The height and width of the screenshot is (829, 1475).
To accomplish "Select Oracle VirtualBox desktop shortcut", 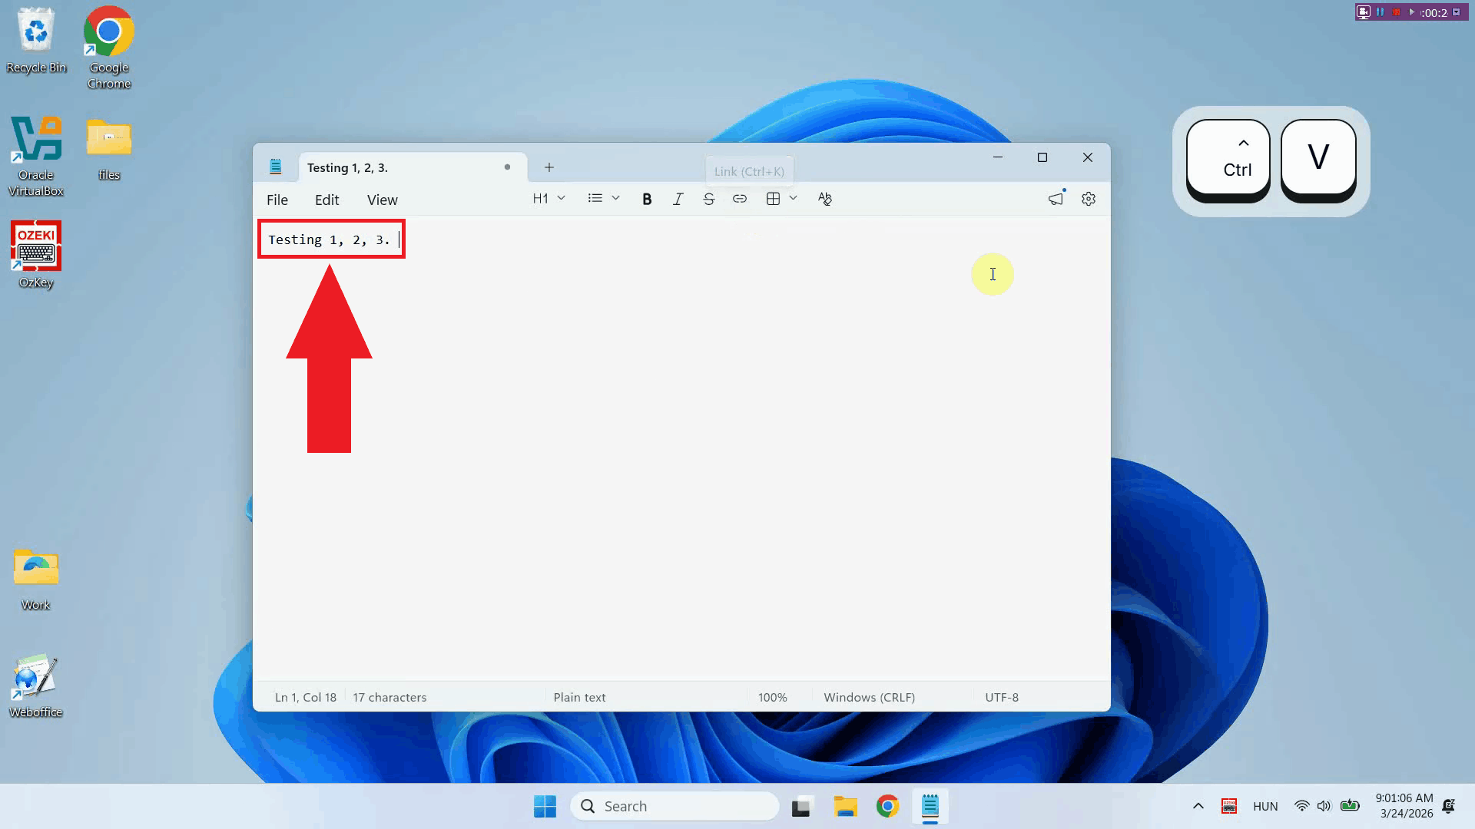I will point(36,157).
